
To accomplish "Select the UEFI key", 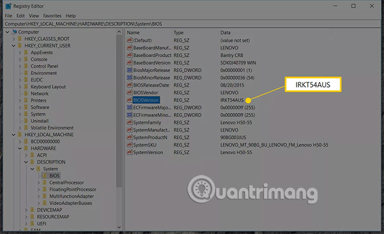I will [41, 224].
